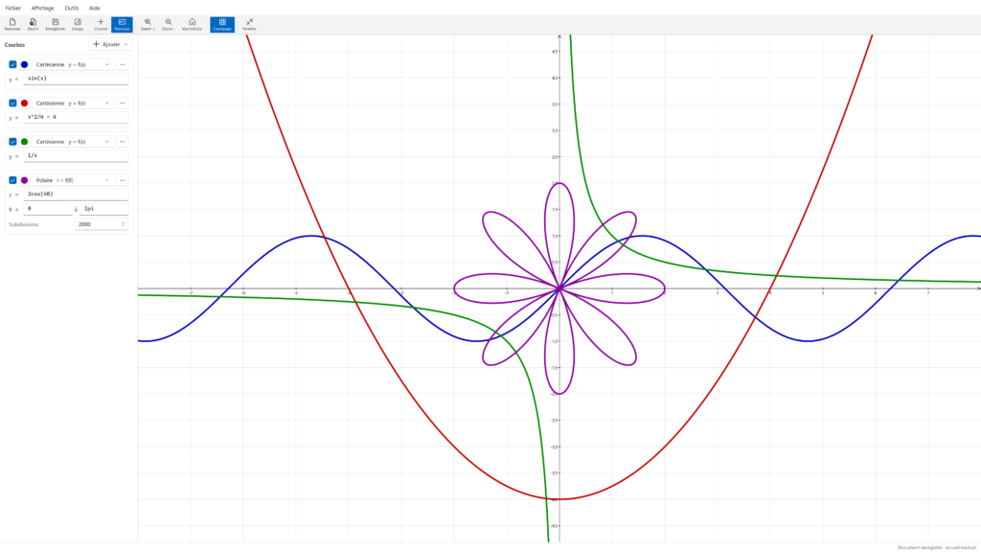This screenshot has width=981, height=552.
Task: Uncheck visibility of the sin(x) curve
Action: (x=12, y=64)
